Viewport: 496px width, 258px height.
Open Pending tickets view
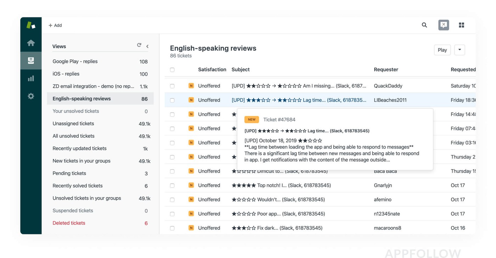pyautogui.click(x=100, y=173)
